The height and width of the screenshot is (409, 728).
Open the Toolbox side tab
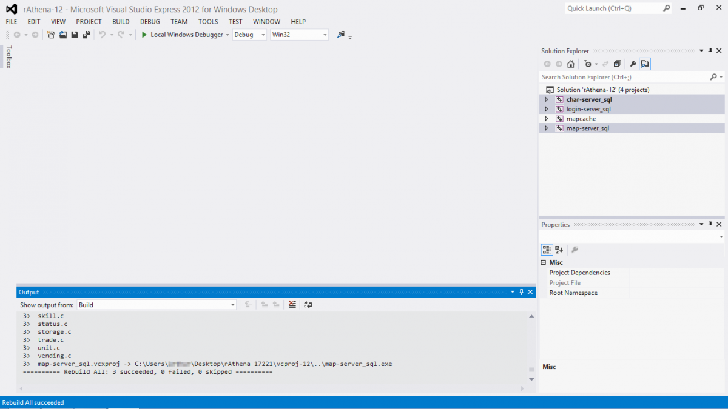[8, 56]
